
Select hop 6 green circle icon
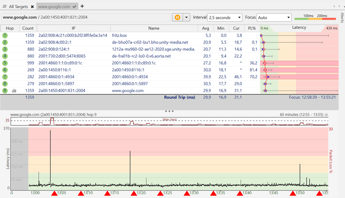click(5, 70)
